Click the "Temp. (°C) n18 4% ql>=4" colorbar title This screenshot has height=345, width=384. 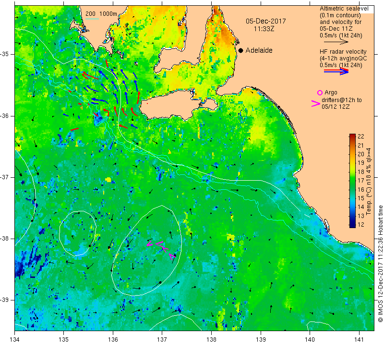point(369,182)
